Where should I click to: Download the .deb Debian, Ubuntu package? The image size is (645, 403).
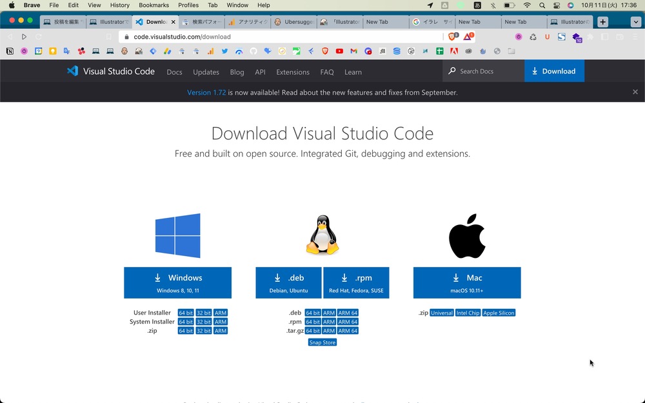click(x=288, y=282)
